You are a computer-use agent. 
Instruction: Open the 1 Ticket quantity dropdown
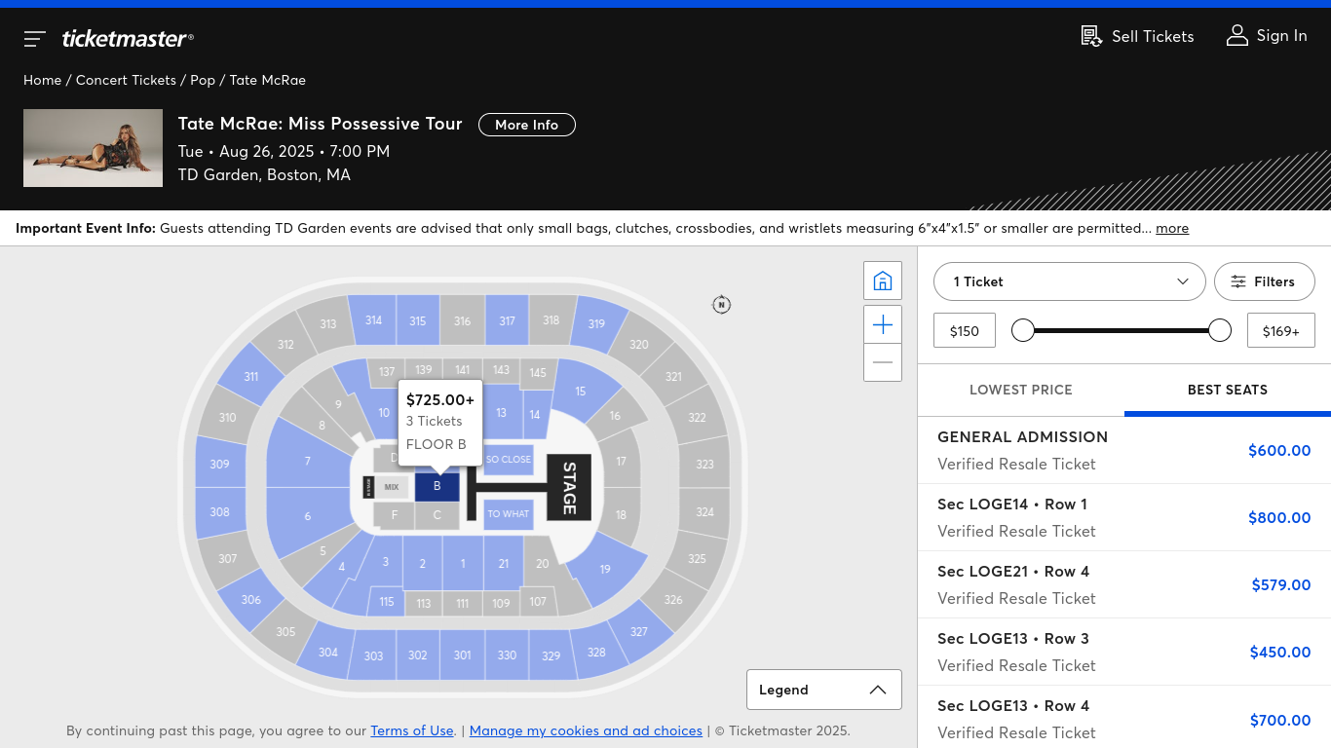pyautogui.click(x=1070, y=281)
